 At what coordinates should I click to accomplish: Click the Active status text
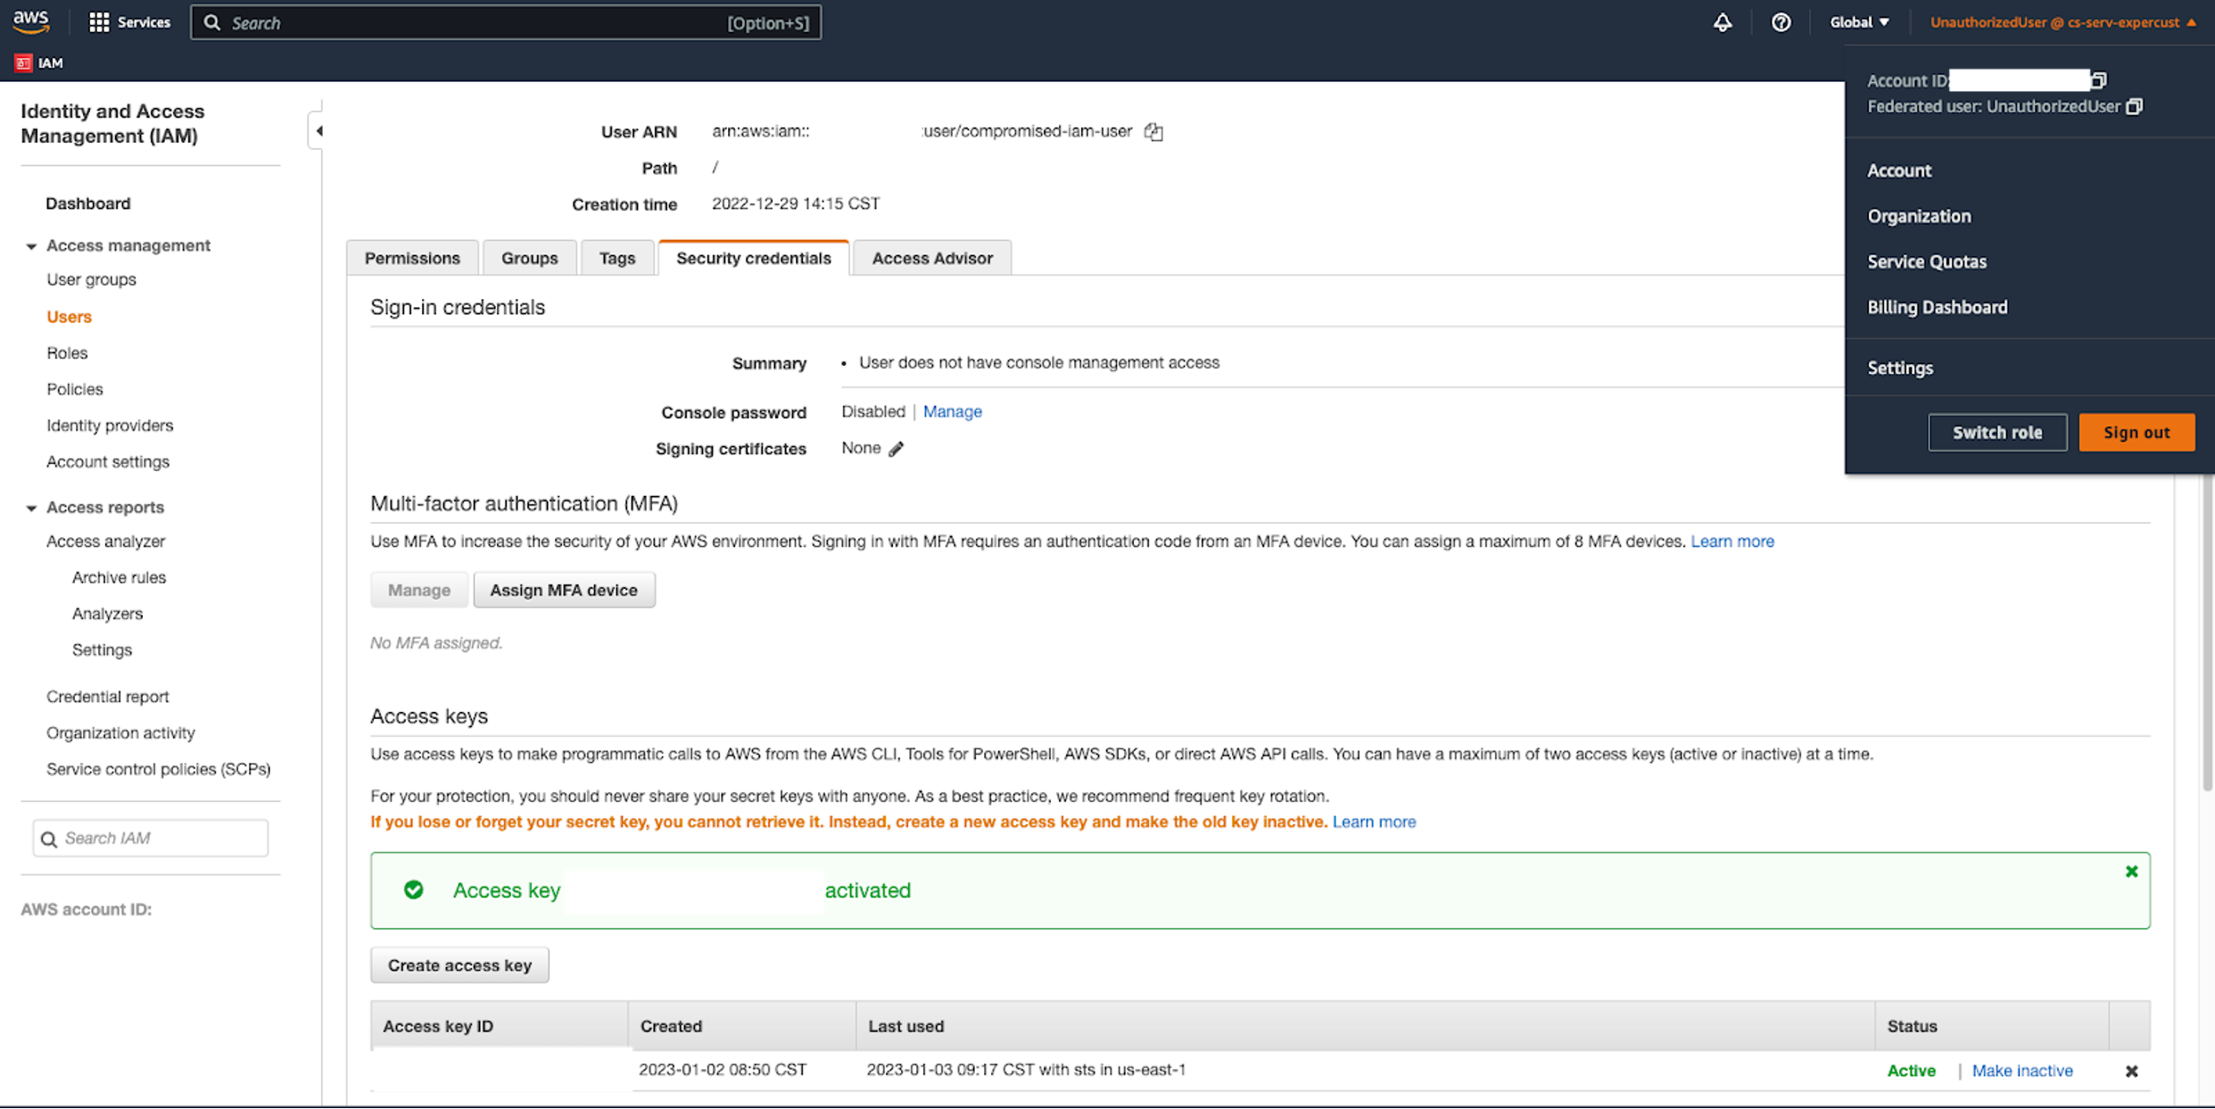pos(1911,1071)
